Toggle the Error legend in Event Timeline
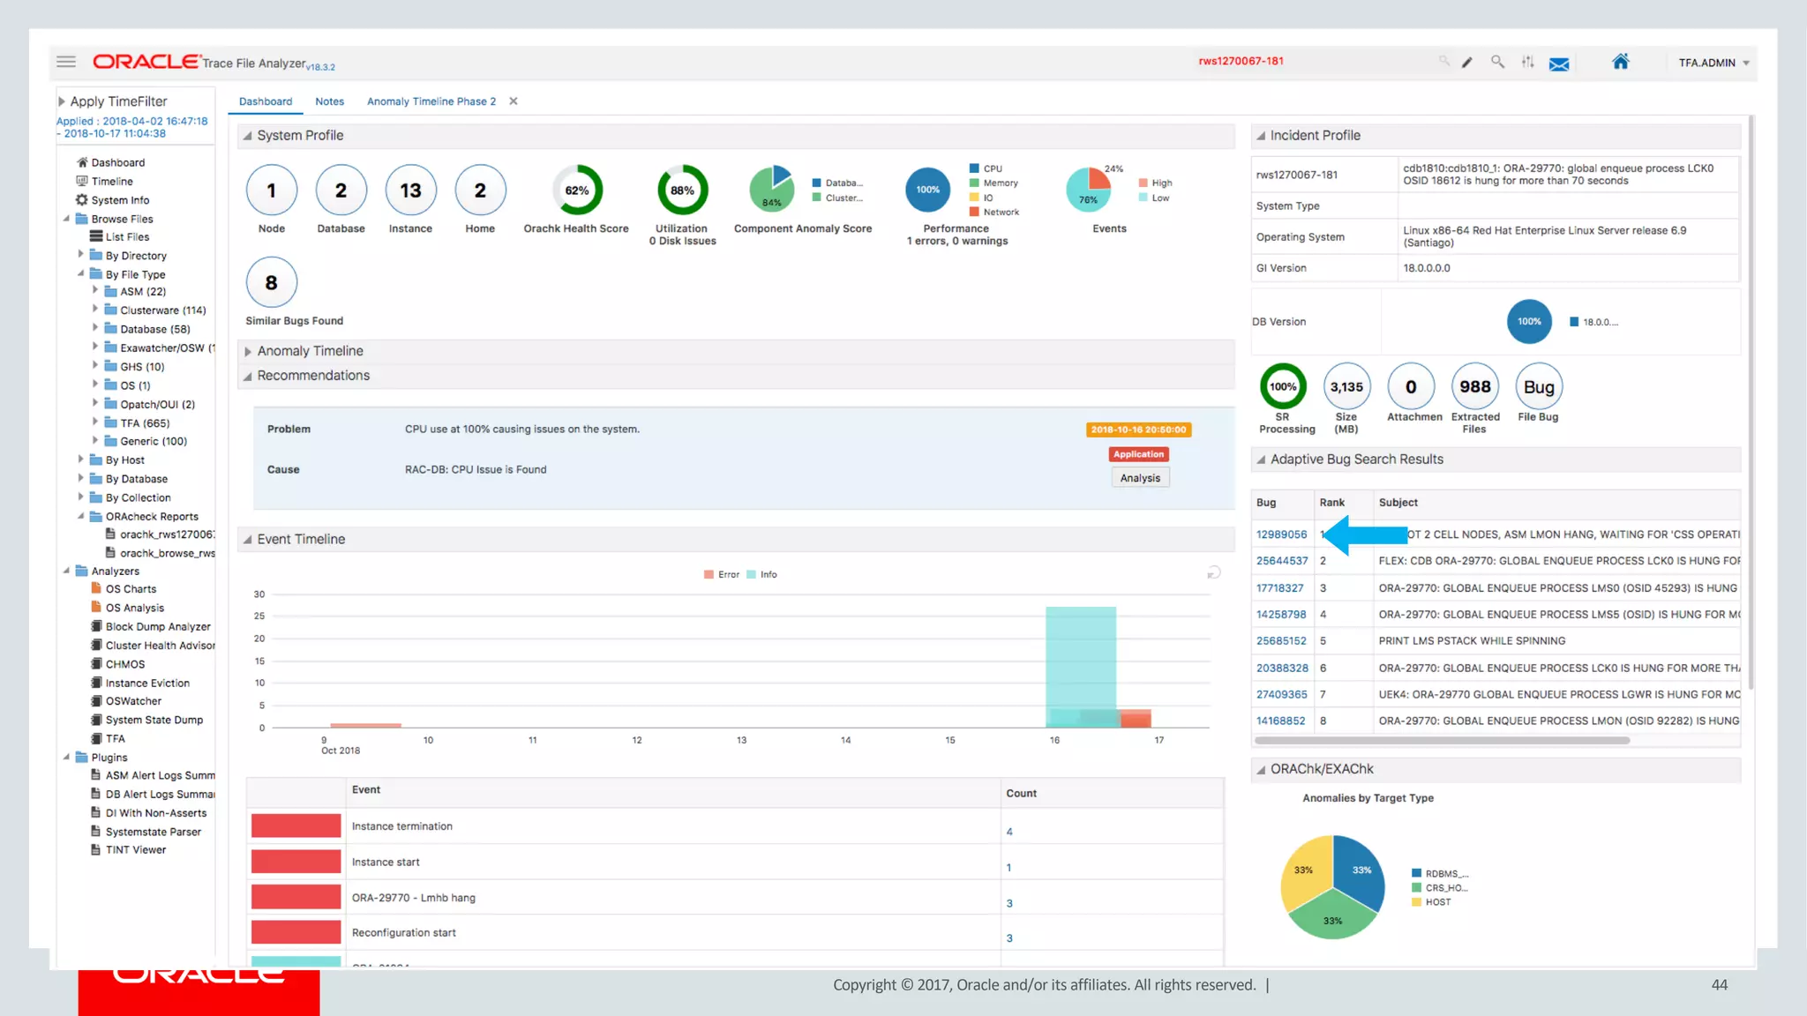 722,574
